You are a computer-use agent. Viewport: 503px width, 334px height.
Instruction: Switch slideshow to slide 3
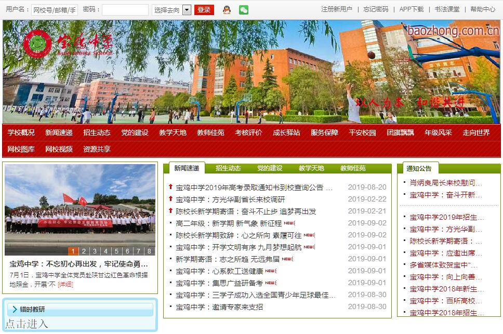95,251
